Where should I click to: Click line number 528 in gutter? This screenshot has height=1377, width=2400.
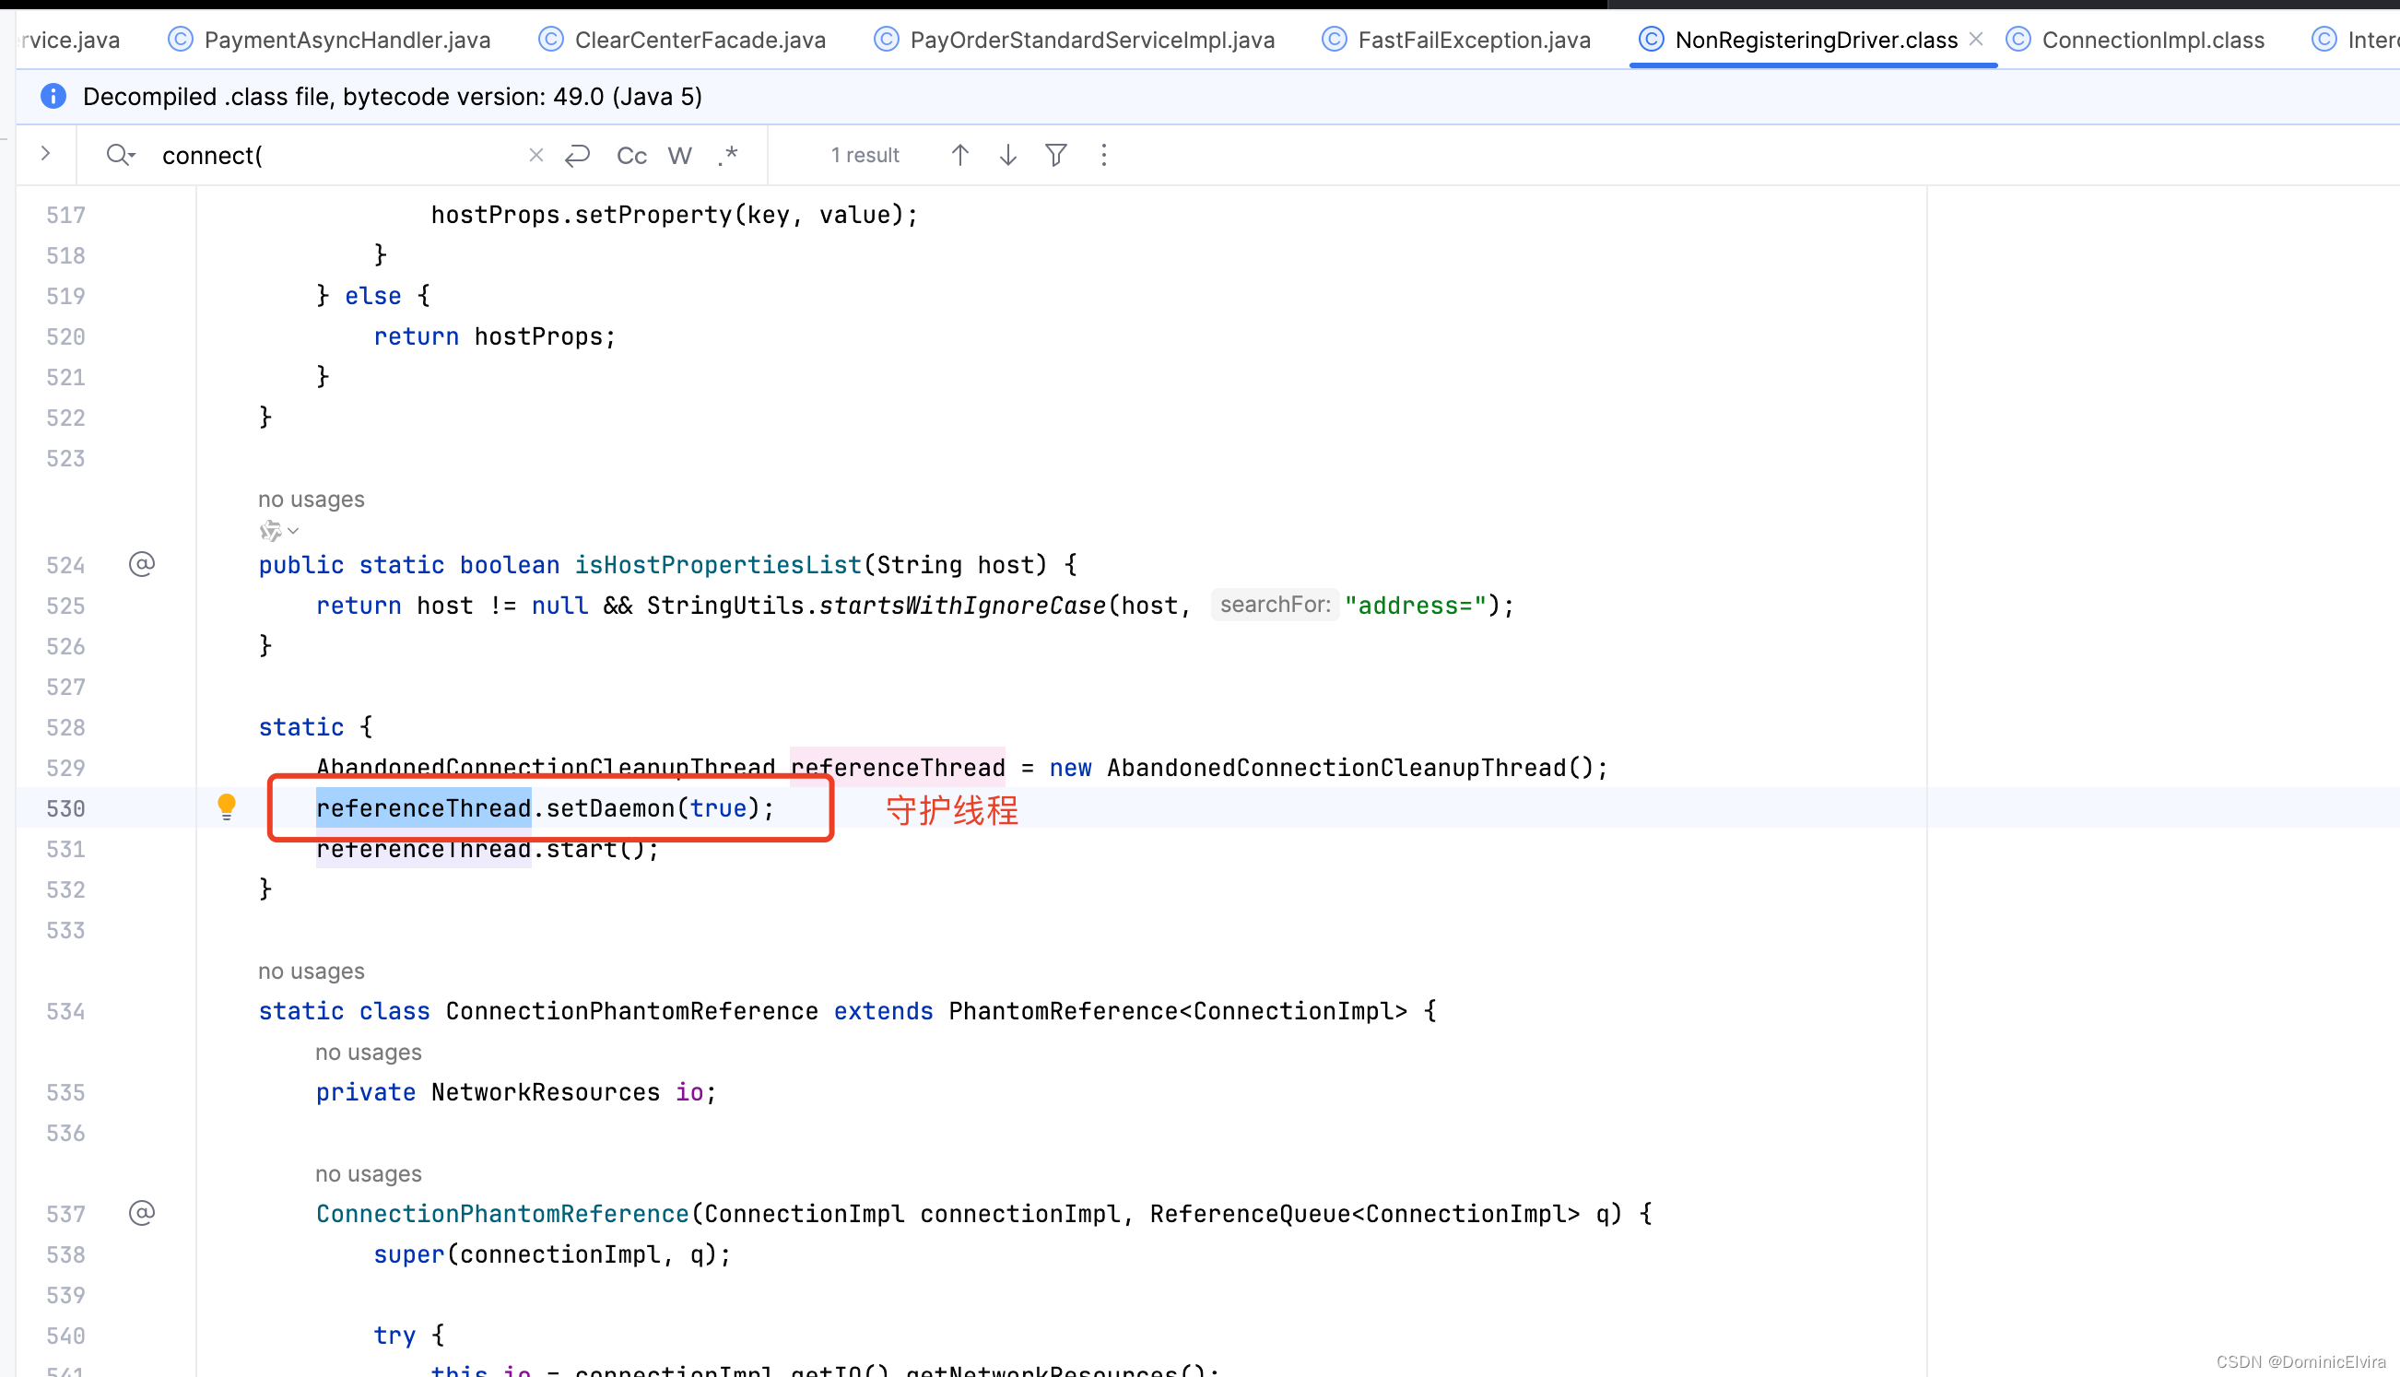(x=66, y=727)
